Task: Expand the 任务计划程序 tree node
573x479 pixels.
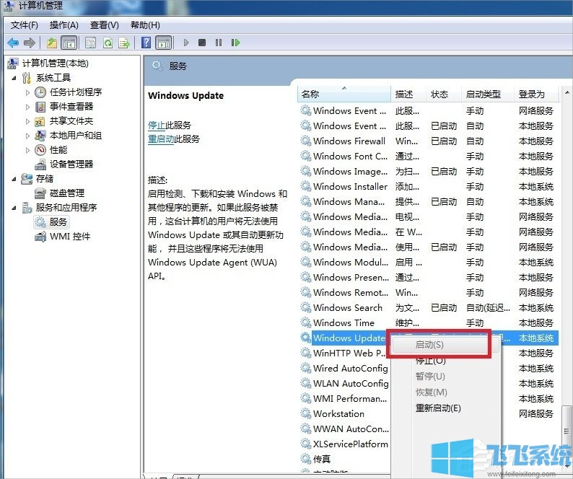Action: coord(27,92)
